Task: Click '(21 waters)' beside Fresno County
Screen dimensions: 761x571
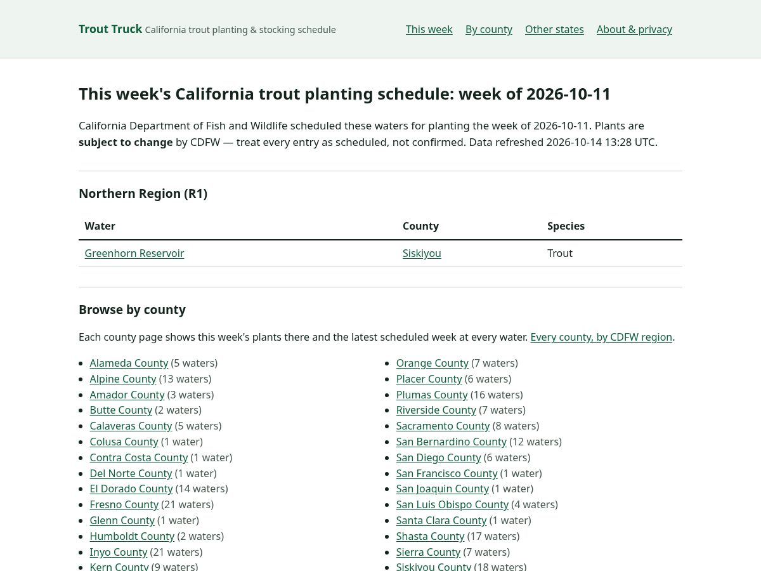Action: click(x=188, y=504)
